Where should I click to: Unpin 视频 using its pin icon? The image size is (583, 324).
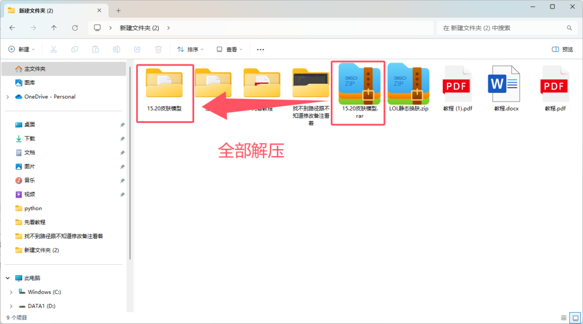point(122,195)
